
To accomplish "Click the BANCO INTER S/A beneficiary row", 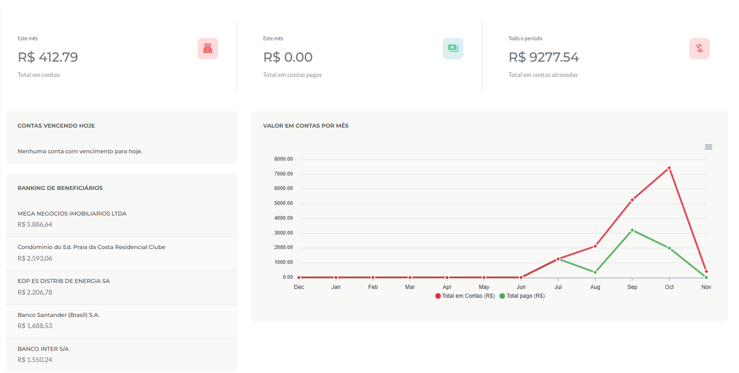I will click(43, 349).
